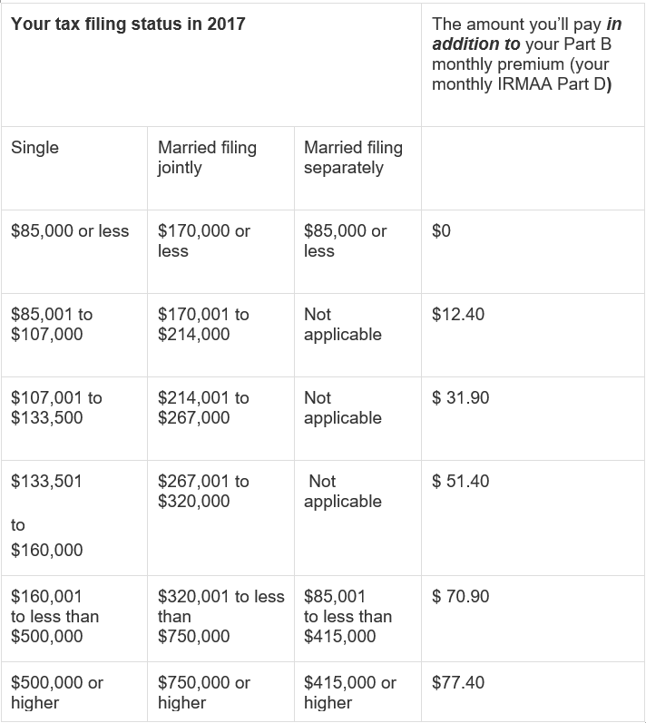Select the "$214,001 to $267,000" cell
This screenshot has width=646, height=723.
203,407
